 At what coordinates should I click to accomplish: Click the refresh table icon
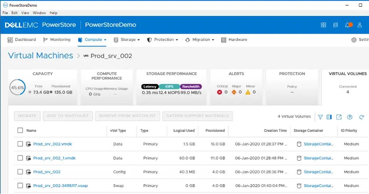(x=361, y=117)
